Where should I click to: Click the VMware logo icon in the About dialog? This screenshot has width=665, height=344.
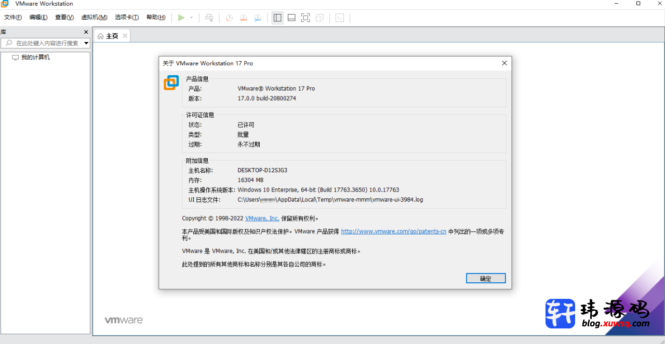[x=171, y=83]
